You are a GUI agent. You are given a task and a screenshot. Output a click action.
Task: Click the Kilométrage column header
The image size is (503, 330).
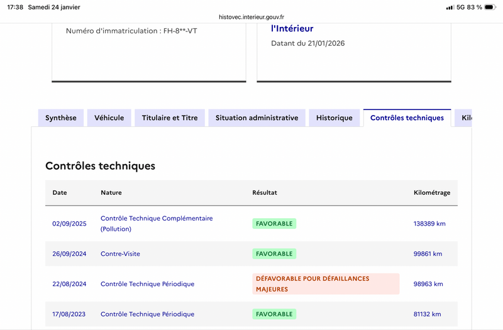click(431, 193)
